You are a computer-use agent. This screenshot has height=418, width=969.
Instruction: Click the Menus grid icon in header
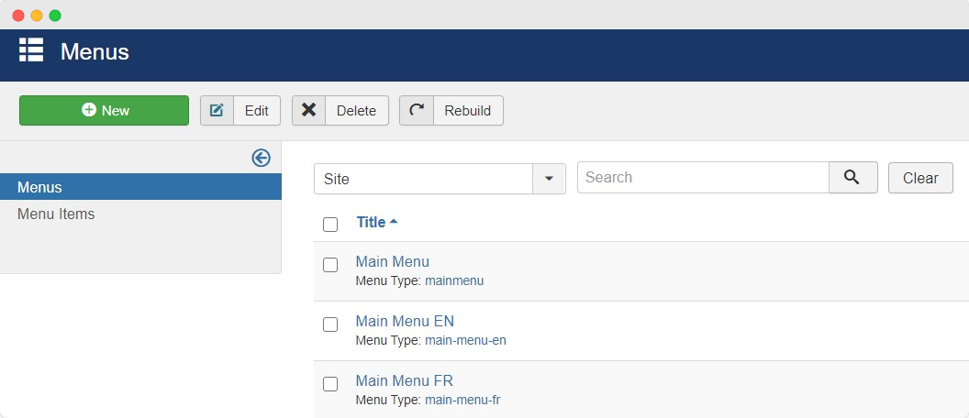31,50
